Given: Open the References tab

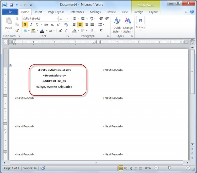Looking at the screenshot, I should (x=77, y=12).
